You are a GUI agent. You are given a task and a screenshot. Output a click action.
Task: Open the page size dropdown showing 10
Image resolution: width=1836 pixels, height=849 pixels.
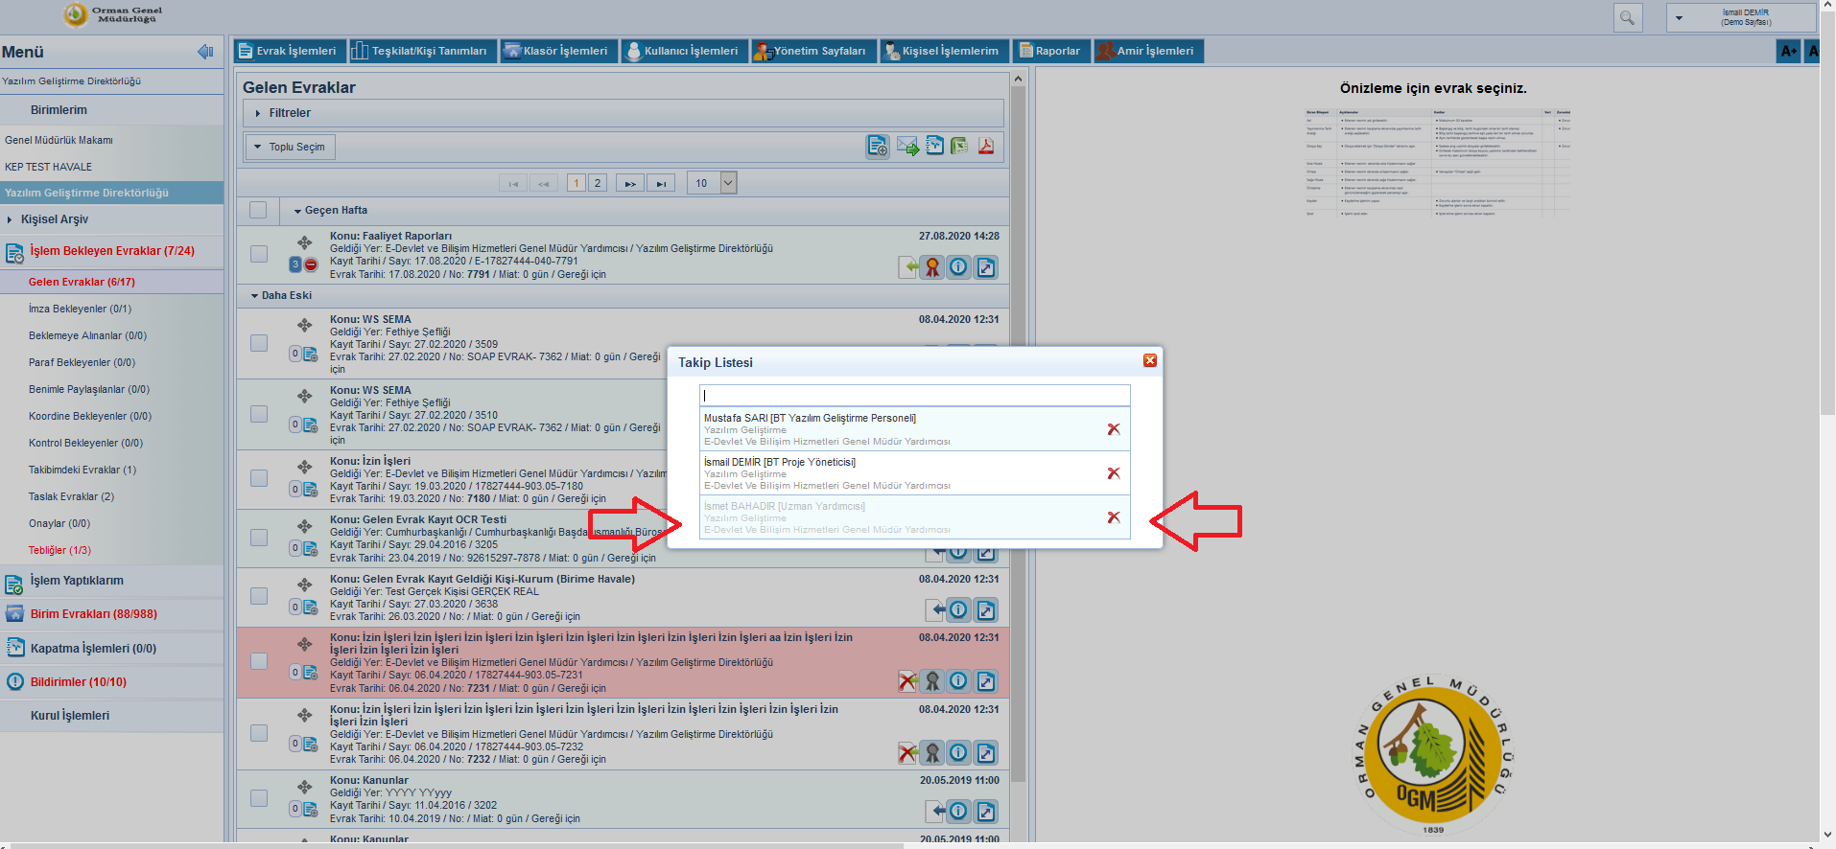click(x=727, y=183)
